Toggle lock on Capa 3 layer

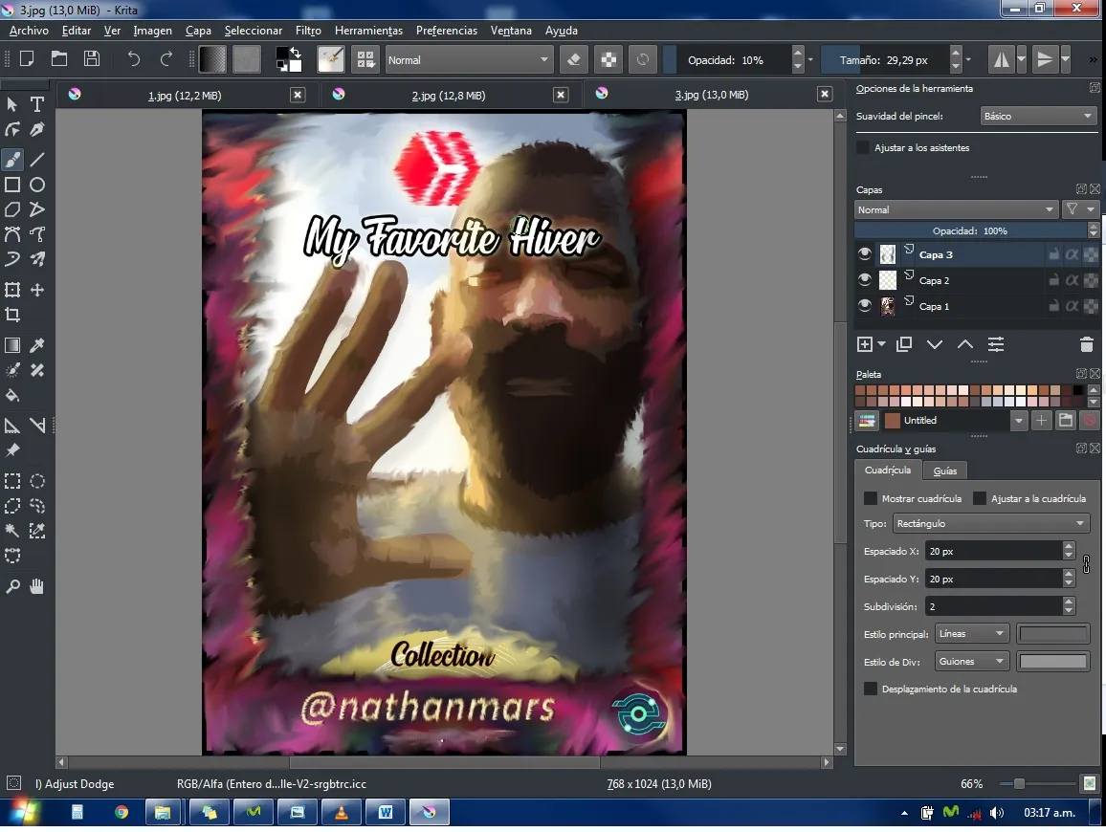pyautogui.click(x=1053, y=254)
